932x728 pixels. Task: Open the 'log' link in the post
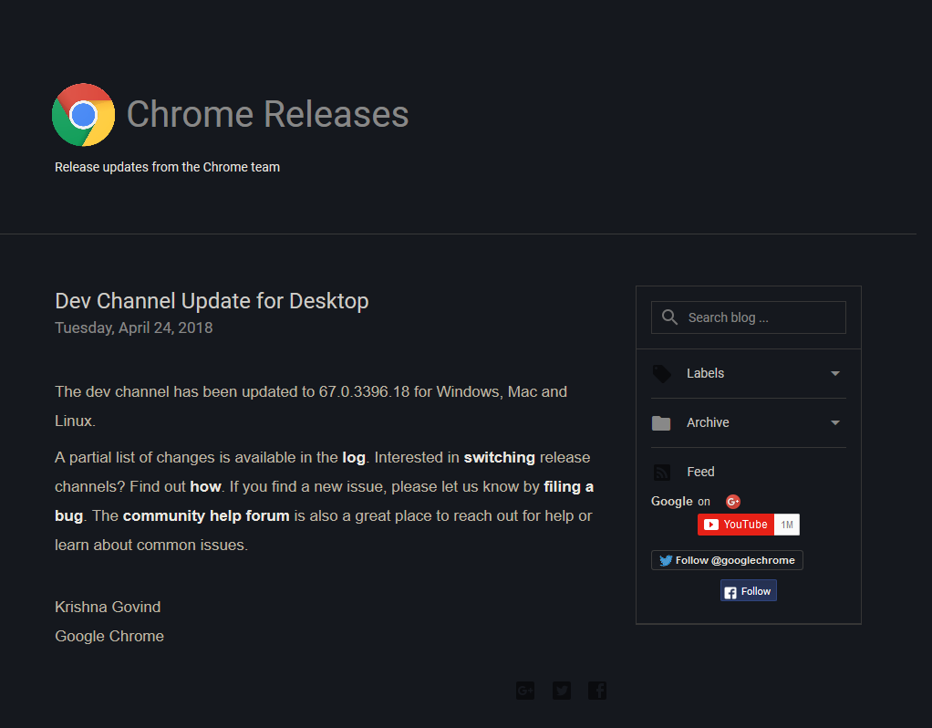coord(354,457)
